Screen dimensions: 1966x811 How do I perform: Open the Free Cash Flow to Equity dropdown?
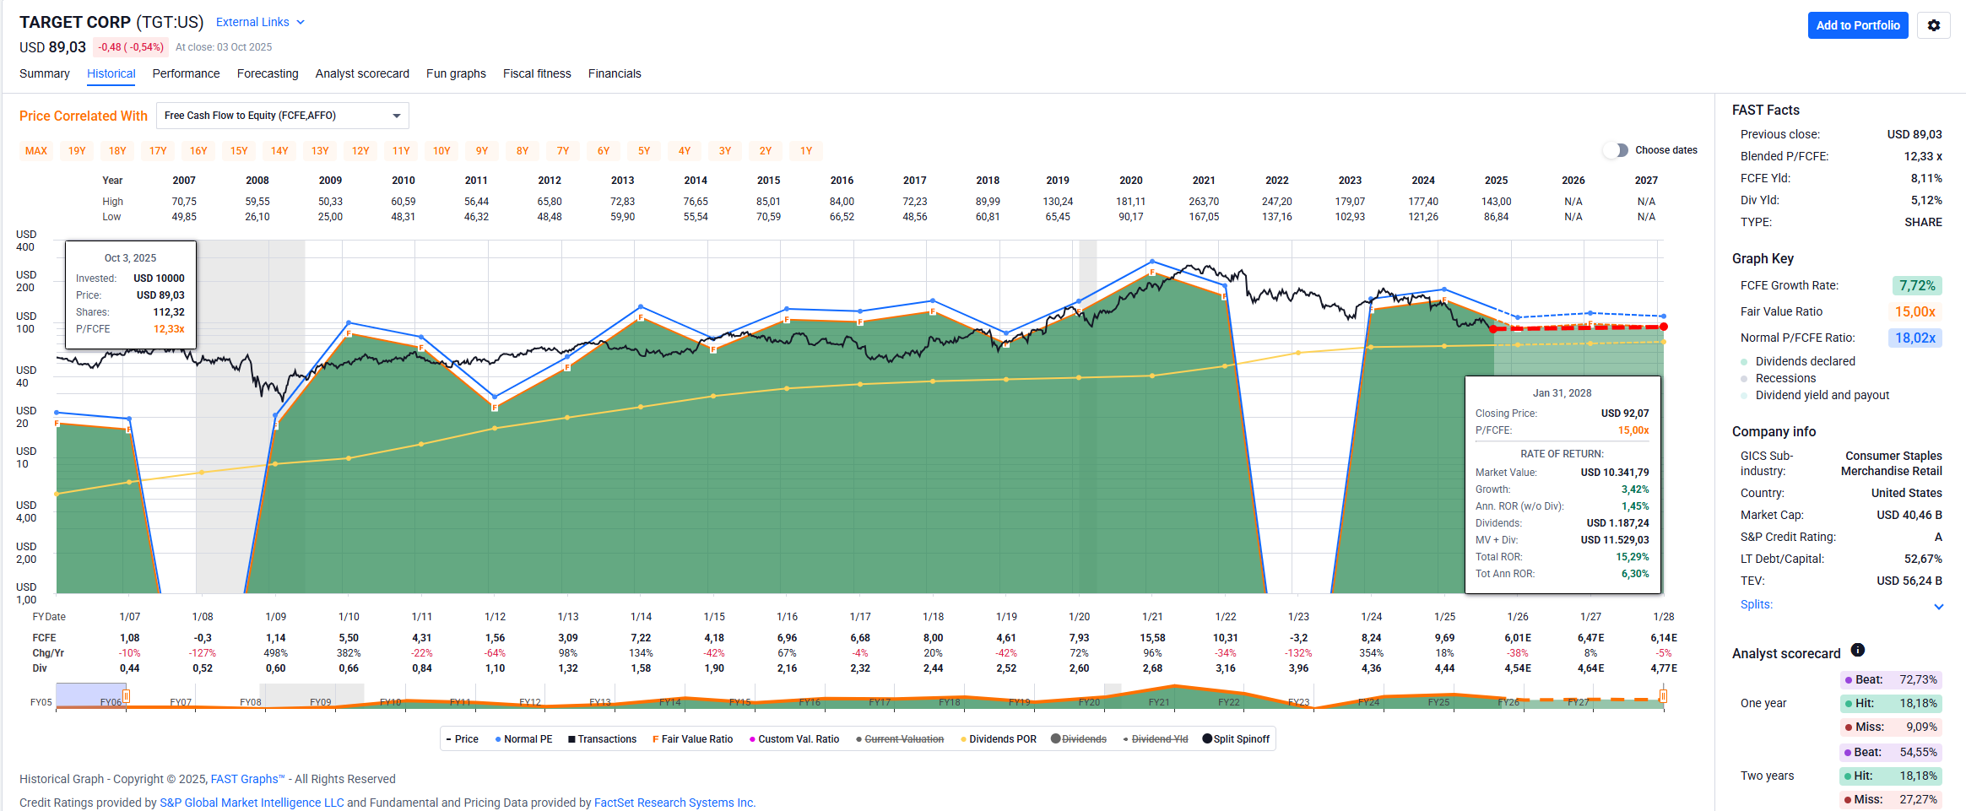[x=283, y=116]
